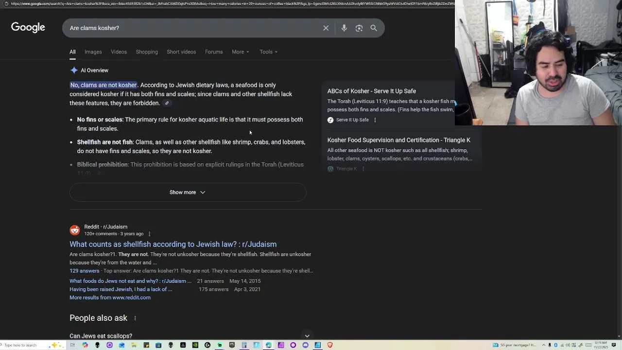Show hidden system tray icons
The image size is (622, 350).
coord(544,345)
